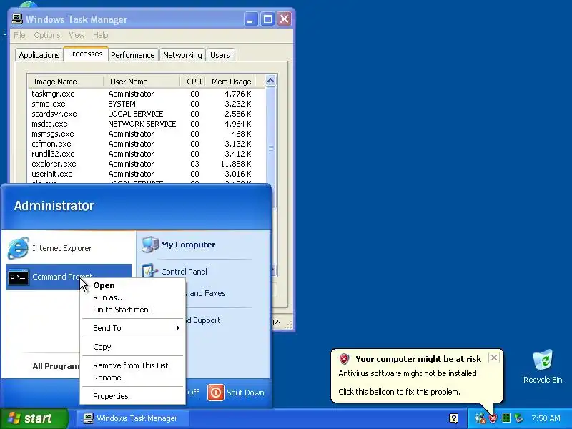The image size is (572, 429).
Task: Switch to the Performance tab
Action: (x=133, y=55)
